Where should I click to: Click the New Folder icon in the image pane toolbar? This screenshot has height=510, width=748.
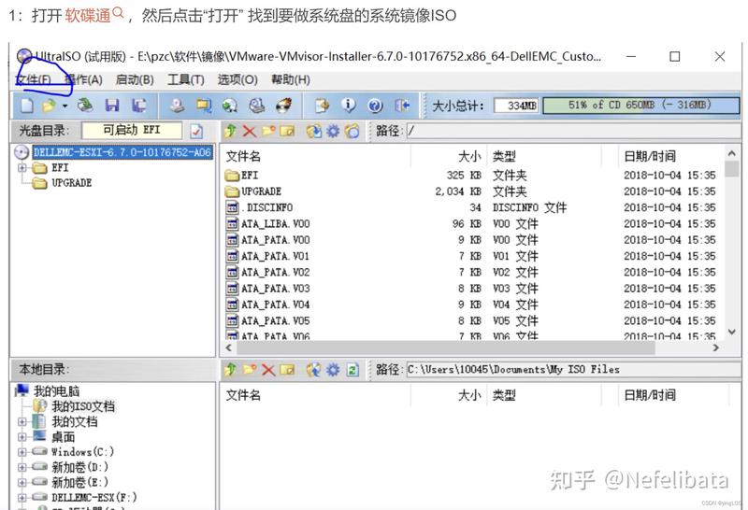[268, 131]
